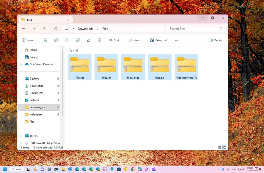Switch to details list view layout
Viewport: 264px width, 173px height.
(x=220, y=147)
